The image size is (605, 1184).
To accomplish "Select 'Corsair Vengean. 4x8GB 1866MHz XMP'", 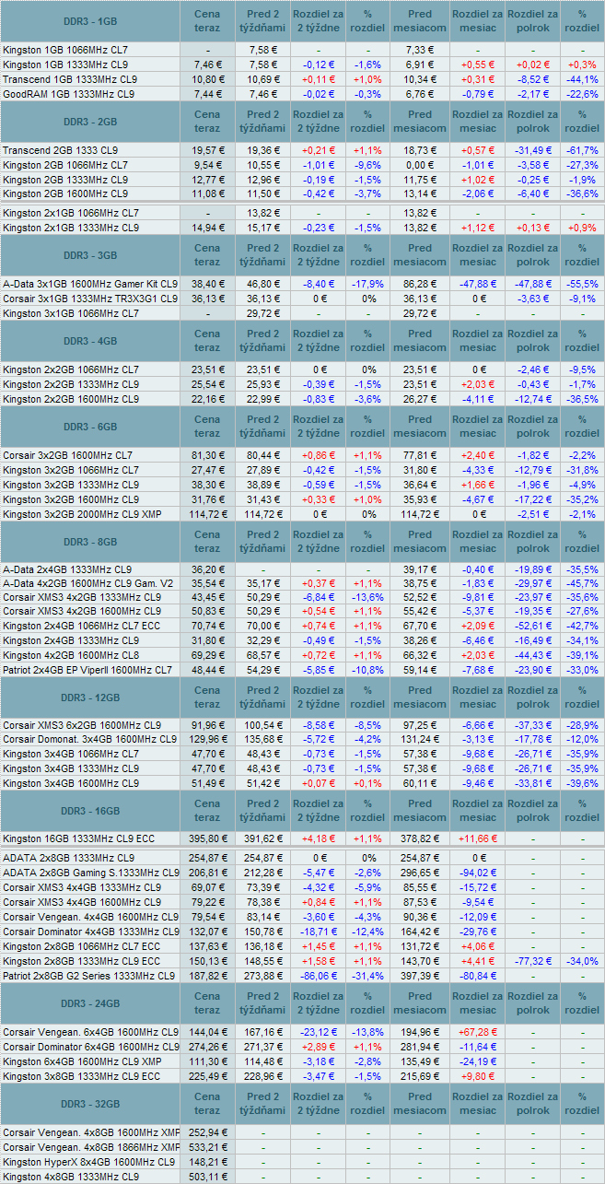I will 90,1147.
